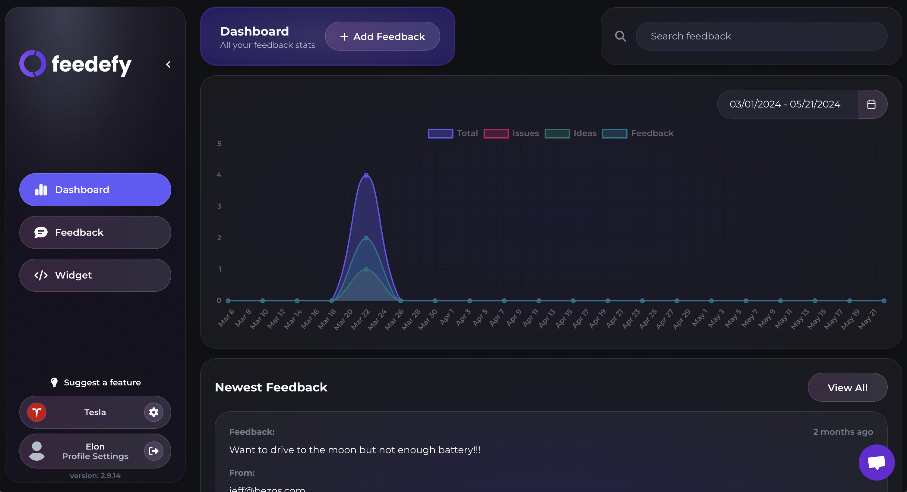Open the Tesla project switcher
907x492 pixels.
click(x=95, y=412)
